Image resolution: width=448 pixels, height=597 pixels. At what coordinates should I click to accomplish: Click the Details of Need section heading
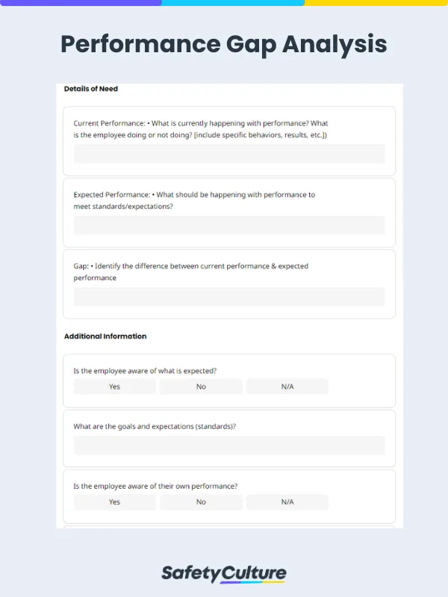[x=91, y=89]
